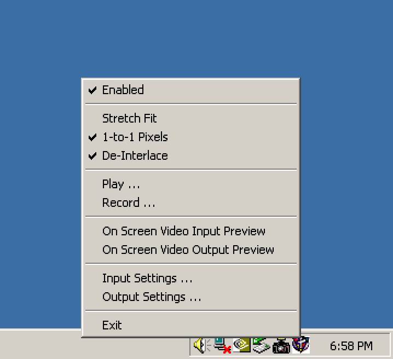The height and width of the screenshot is (359, 393).
Task: Show On Screen Video Output Preview
Action: 190,250
